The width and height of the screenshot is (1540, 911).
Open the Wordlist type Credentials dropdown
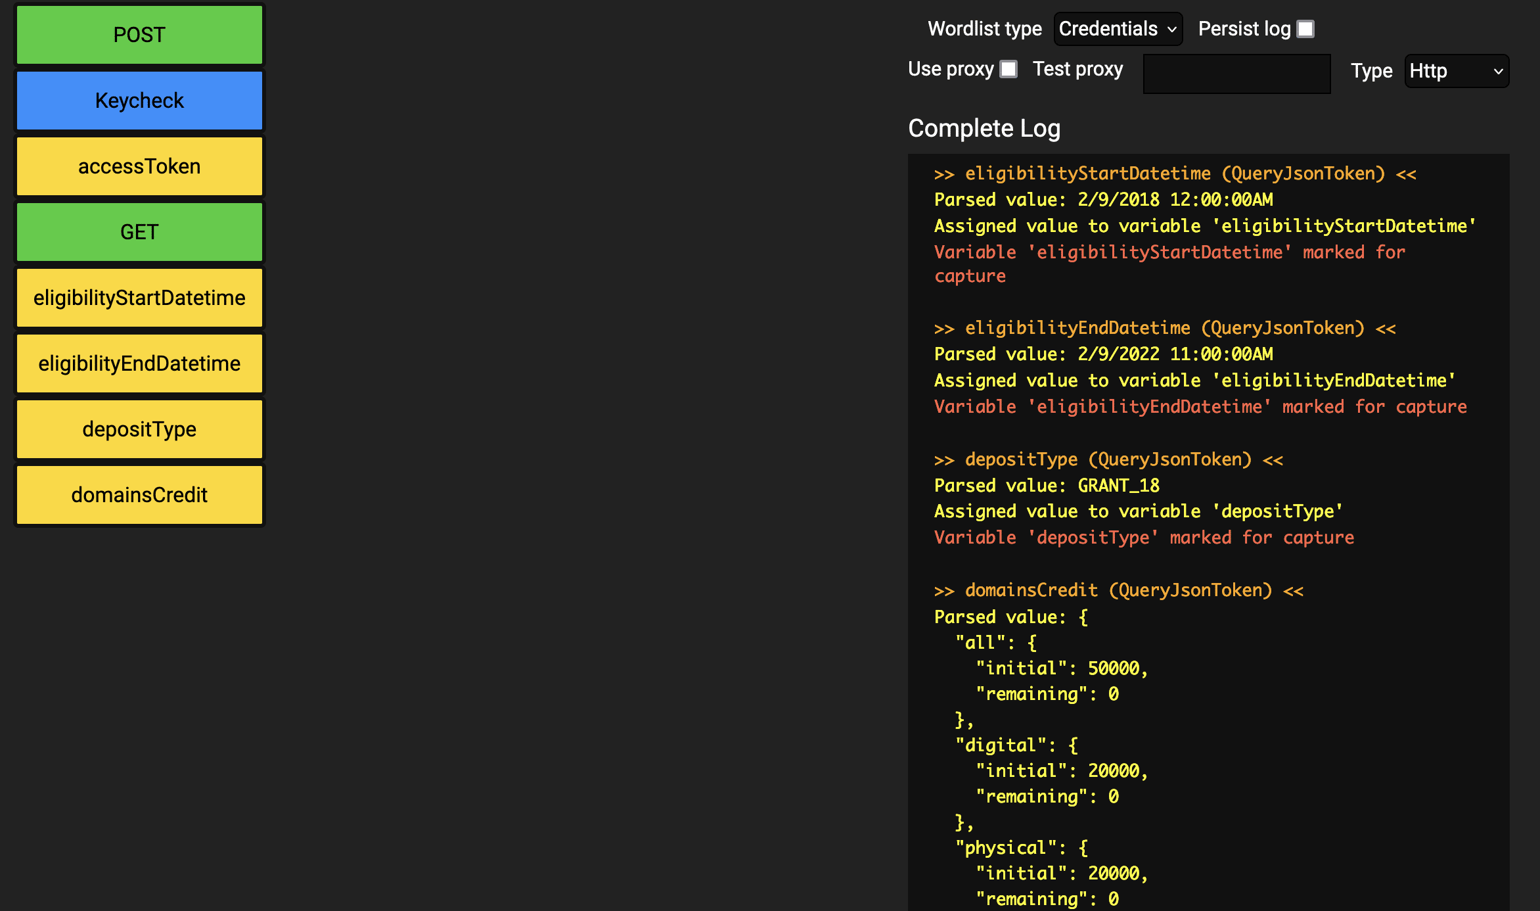click(1118, 29)
